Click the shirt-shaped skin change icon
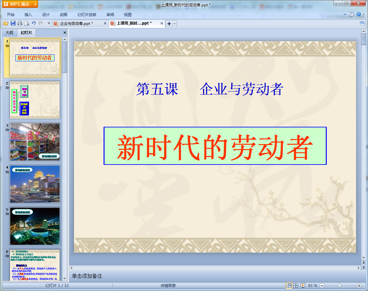Screen dimensions: 368x291 (352, 14)
